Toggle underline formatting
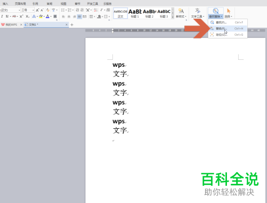The height and width of the screenshot is (203, 267). tap(7, 17)
